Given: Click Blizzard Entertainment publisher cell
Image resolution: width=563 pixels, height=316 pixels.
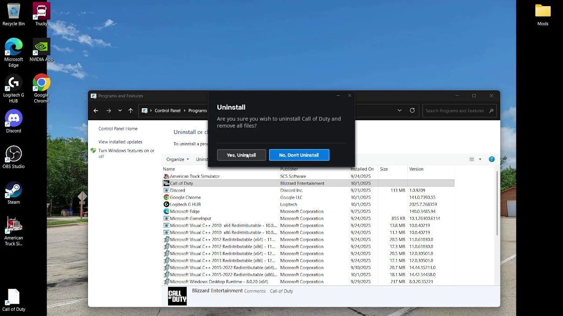Looking at the screenshot, I should 302,183.
